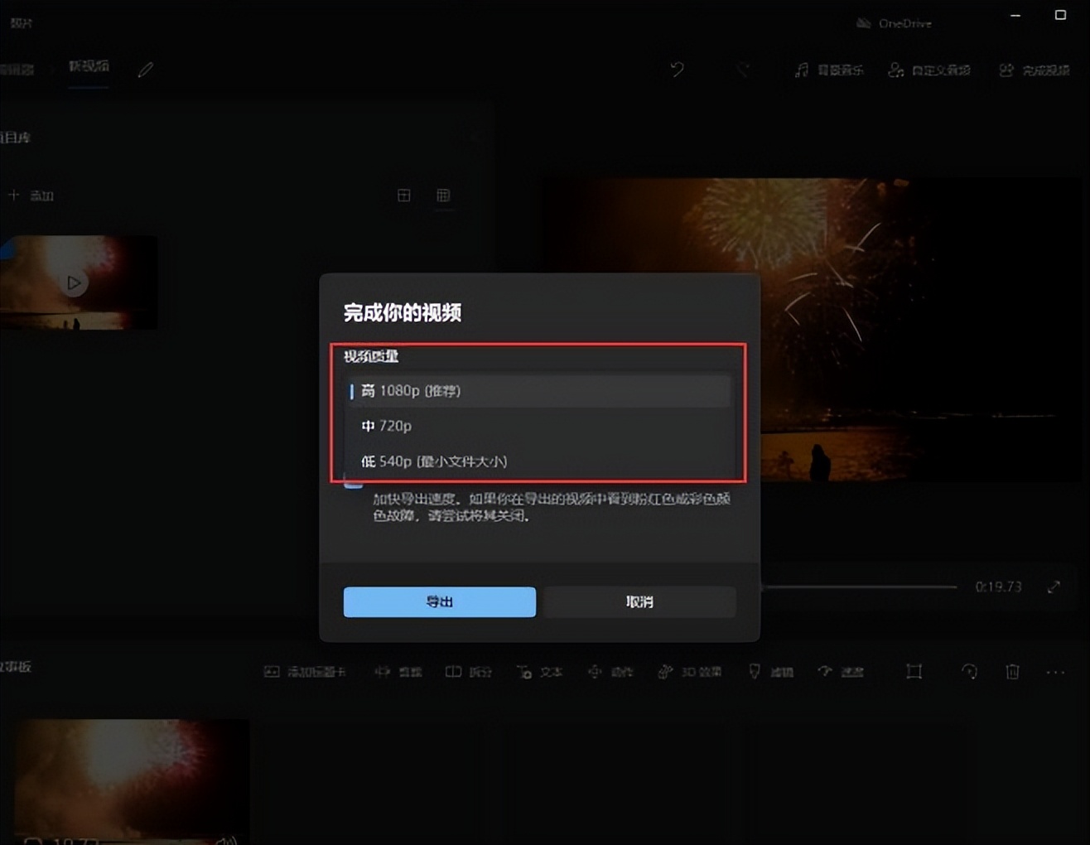The image size is (1090, 845).
Task: Select 中 720p video quality
Action: [x=538, y=426]
